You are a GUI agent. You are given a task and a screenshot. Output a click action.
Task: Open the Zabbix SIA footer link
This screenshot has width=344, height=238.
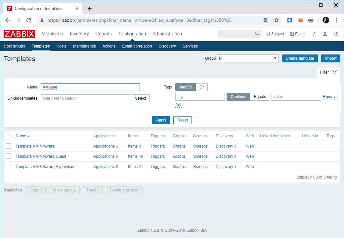(x=197, y=230)
